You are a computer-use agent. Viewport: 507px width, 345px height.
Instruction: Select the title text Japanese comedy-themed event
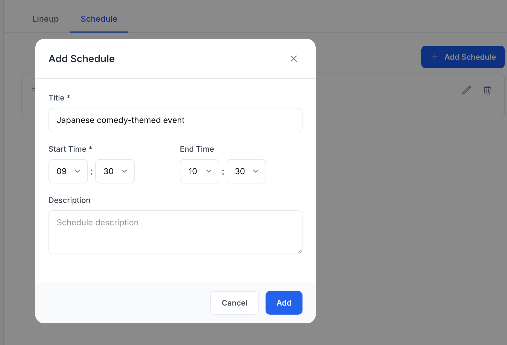(120, 120)
